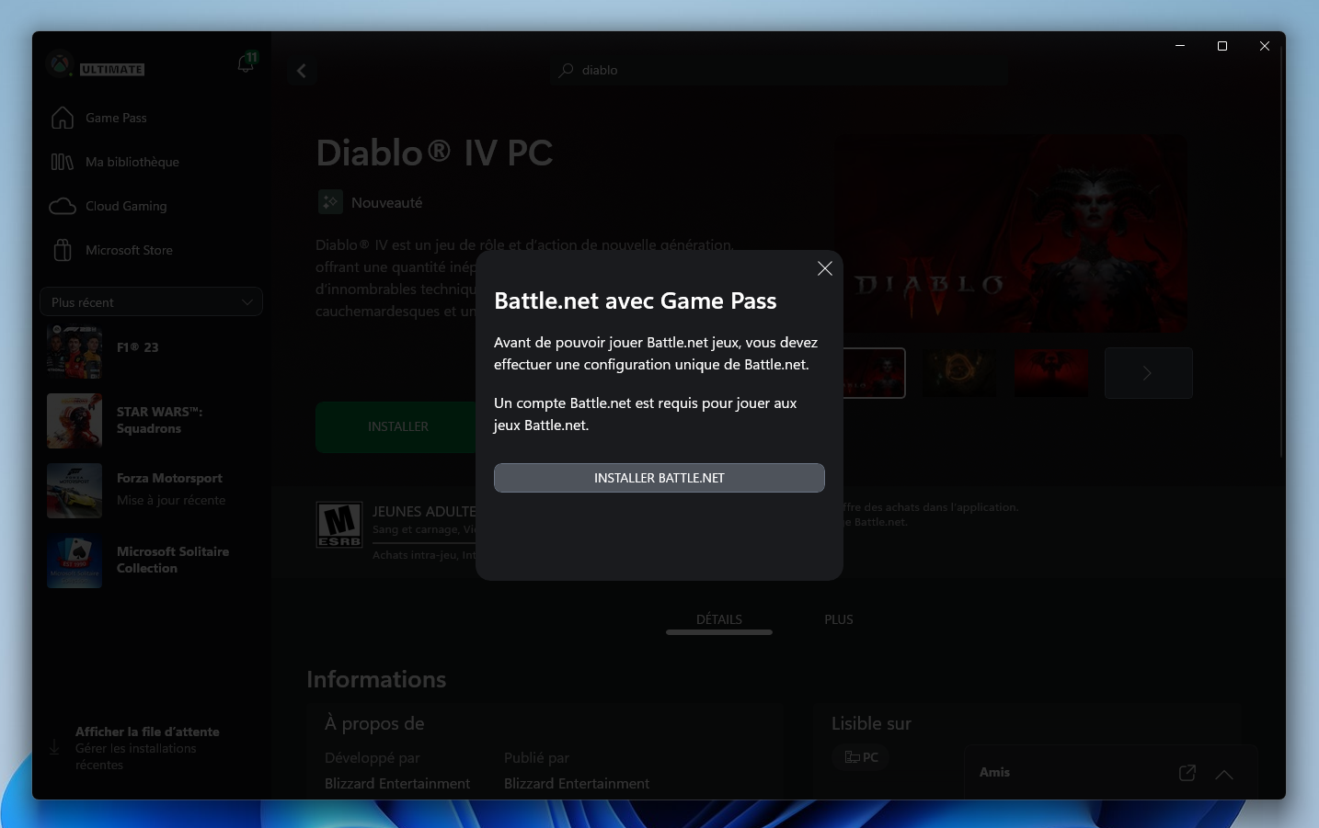Image resolution: width=1319 pixels, height=828 pixels.
Task: Select the third Diablo screenshot thumbnail
Action: click(x=1051, y=373)
